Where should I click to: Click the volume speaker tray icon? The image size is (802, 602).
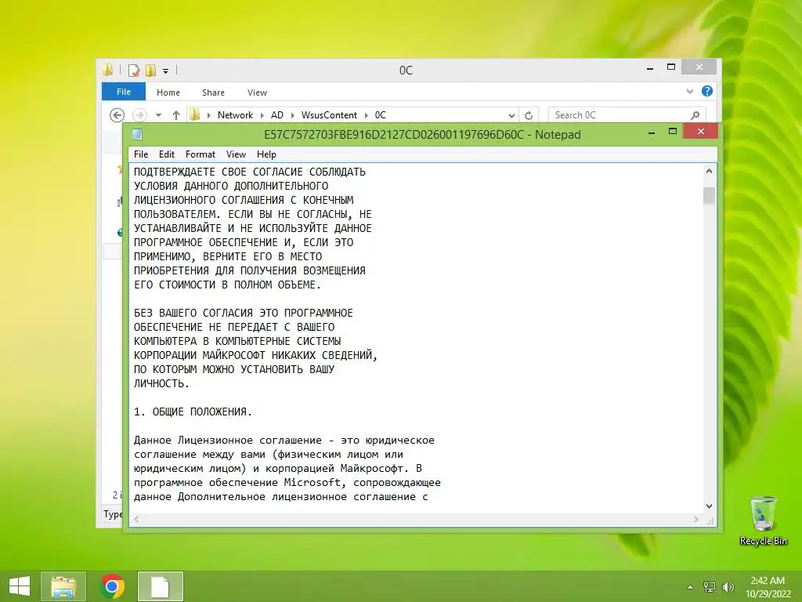point(728,586)
